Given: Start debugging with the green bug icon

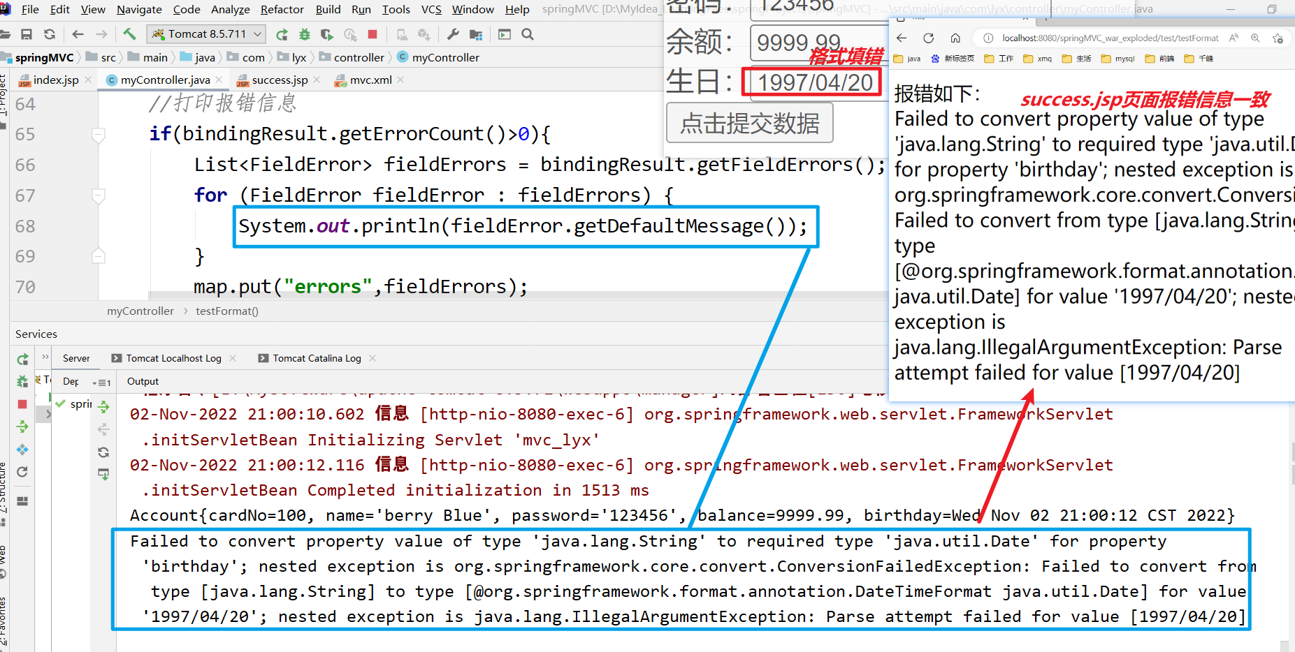Looking at the screenshot, I should point(304,34).
